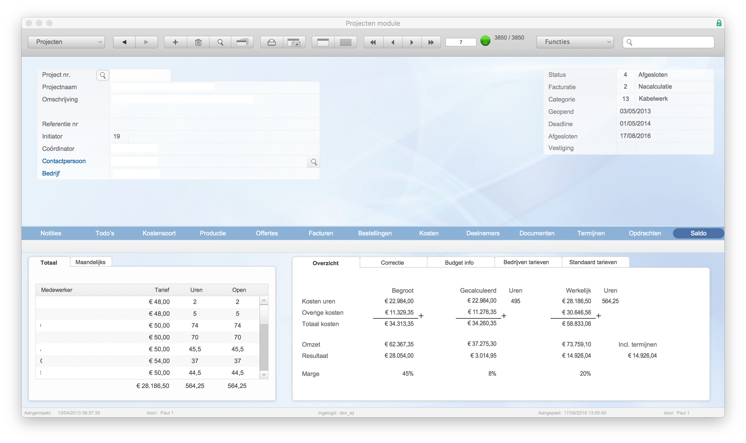Click the medewerker list scroll-down arrow
Image resolution: width=746 pixels, height=443 pixels.
(x=264, y=374)
